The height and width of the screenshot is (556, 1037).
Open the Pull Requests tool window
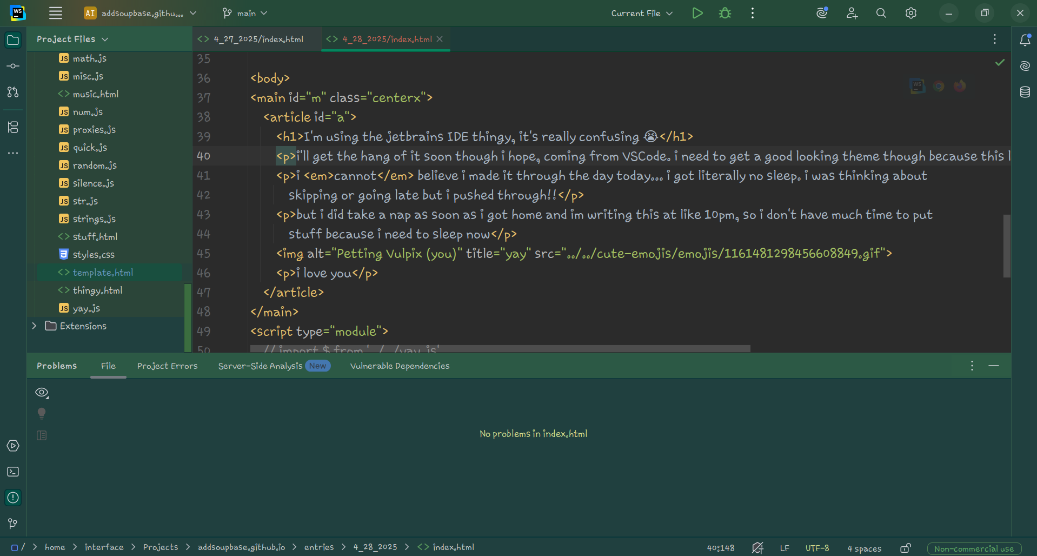[13, 92]
